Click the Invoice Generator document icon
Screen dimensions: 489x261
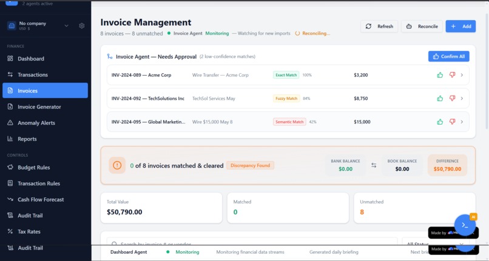(10, 107)
